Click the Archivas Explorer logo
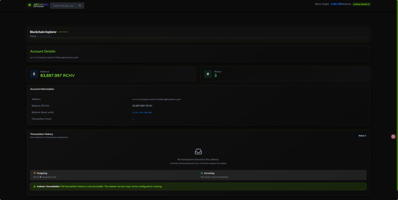398x200 pixels. (38, 5)
